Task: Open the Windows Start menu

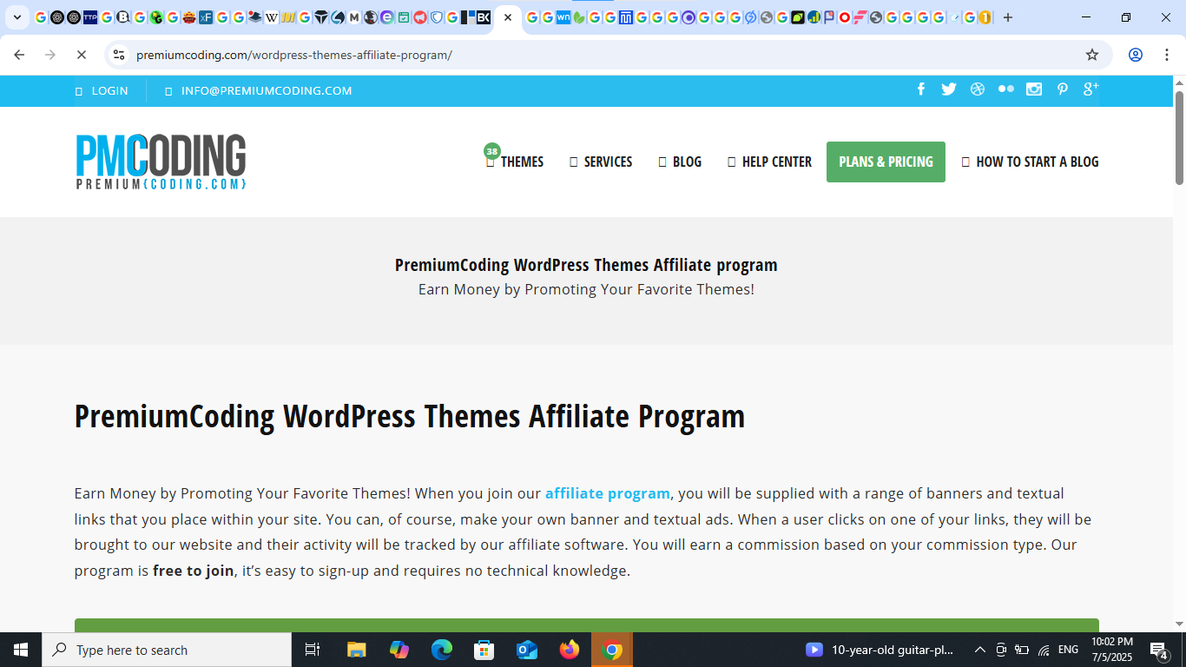Action: pyautogui.click(x=21, y=650)
